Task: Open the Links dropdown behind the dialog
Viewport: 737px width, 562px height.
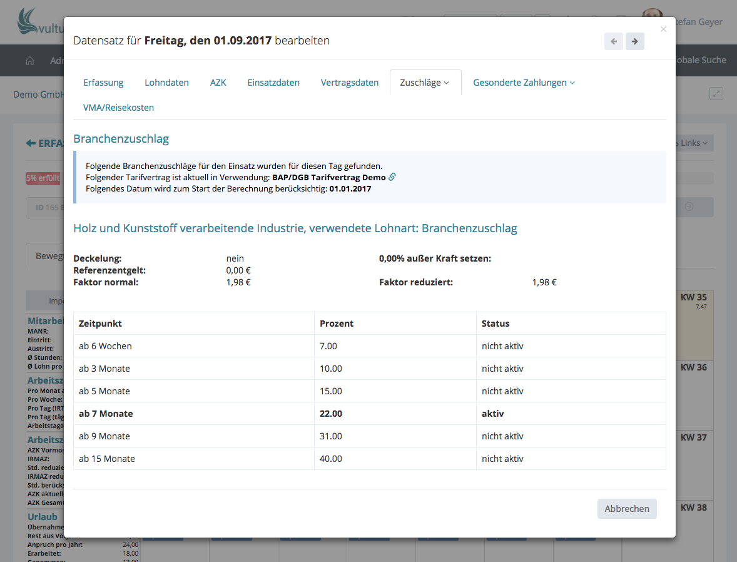Action: (694, 143)
